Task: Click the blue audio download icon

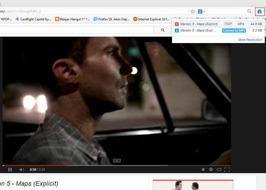Action: (x=177, y=30)
